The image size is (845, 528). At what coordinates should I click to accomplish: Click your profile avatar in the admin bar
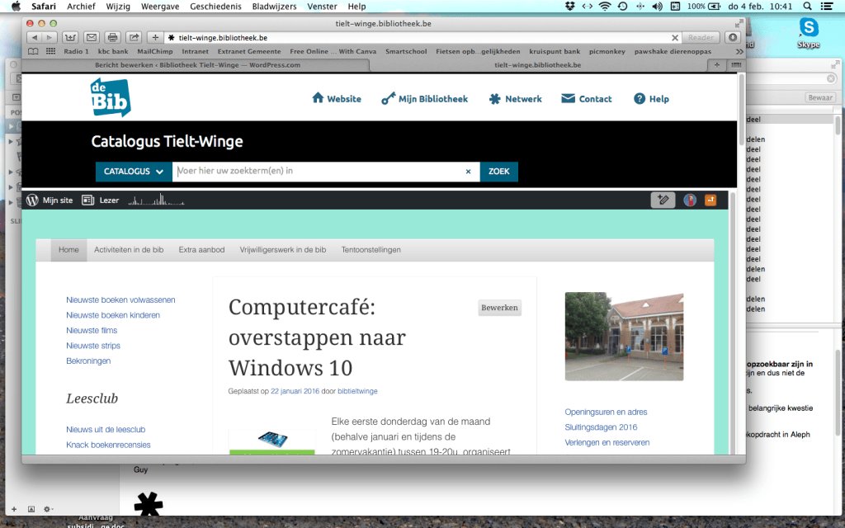click(689, 200)
